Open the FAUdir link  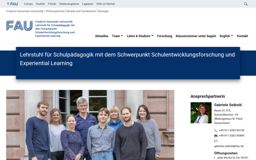(x=52, y=4)
